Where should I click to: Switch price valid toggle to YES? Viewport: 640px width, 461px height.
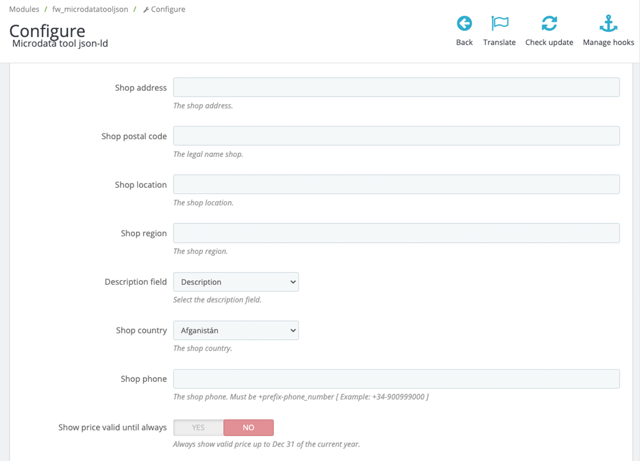coord(198,428)
